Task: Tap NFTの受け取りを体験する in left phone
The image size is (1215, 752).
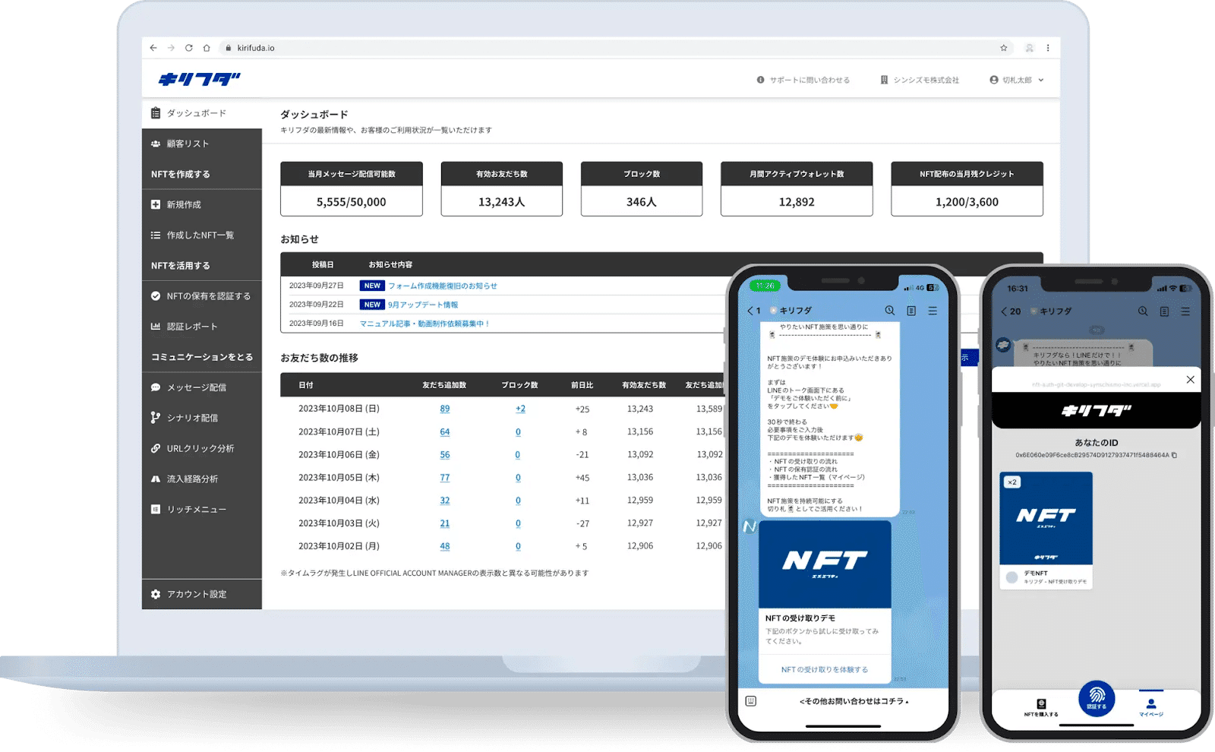Action: 825,670
